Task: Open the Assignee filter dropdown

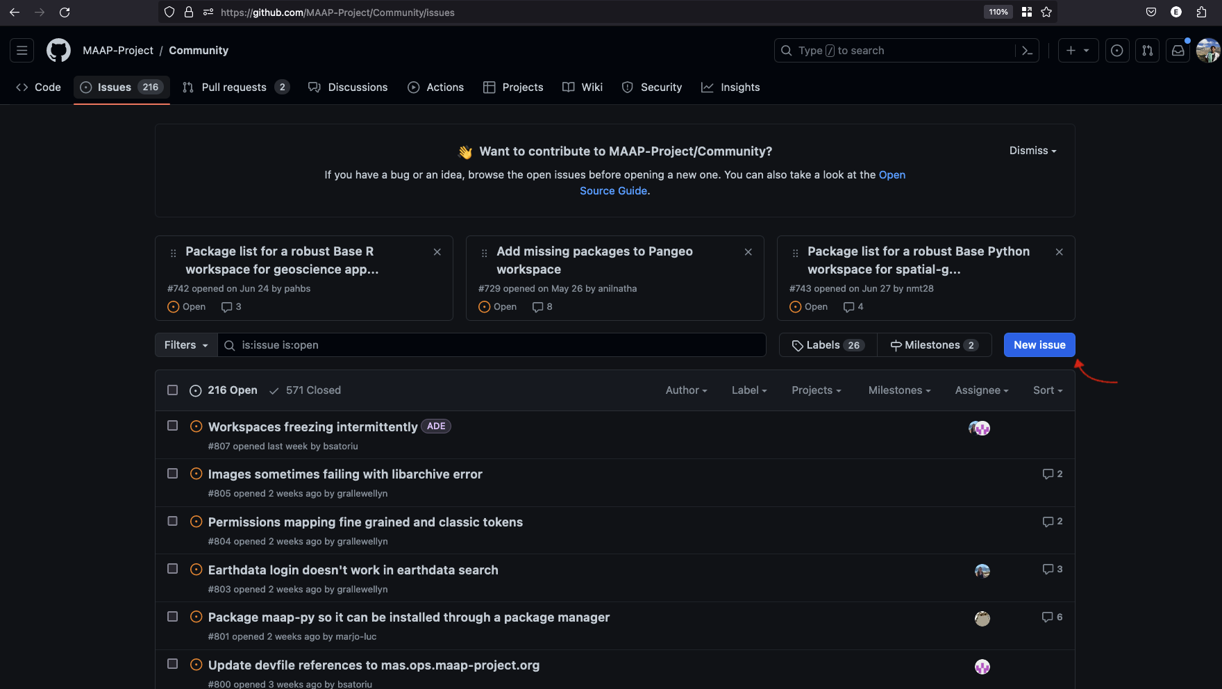Action: (982, 390)
